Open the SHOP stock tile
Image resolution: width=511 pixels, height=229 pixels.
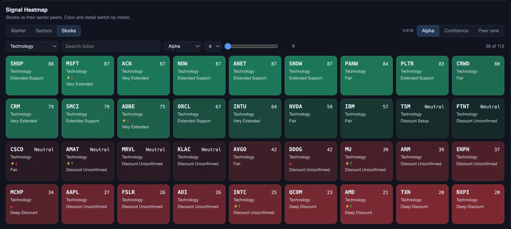[x=32, y=76]
